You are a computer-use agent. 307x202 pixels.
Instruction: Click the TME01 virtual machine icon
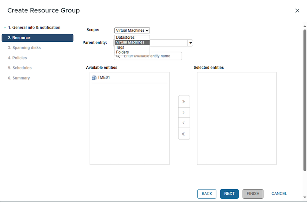point(94,78)
